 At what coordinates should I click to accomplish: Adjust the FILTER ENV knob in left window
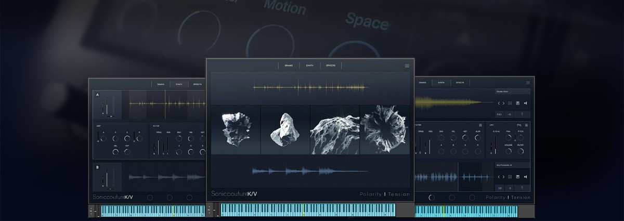click(x=179, y=138)
